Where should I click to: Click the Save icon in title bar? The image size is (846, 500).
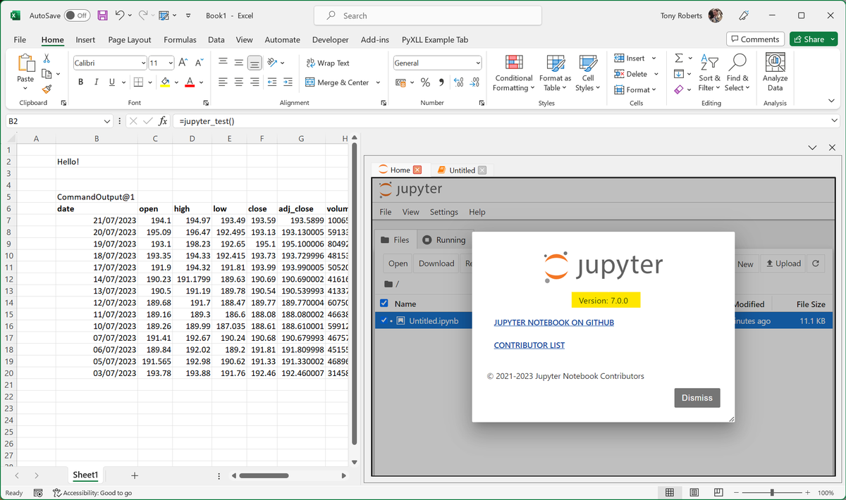point(102,15)
